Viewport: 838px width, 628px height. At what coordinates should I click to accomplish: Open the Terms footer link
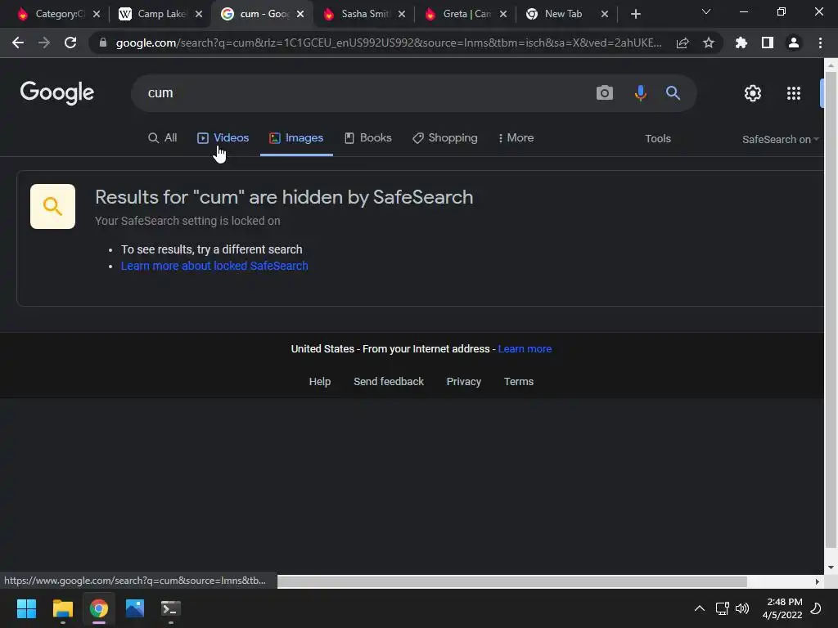pyautogui.click(x=518, y=381)
